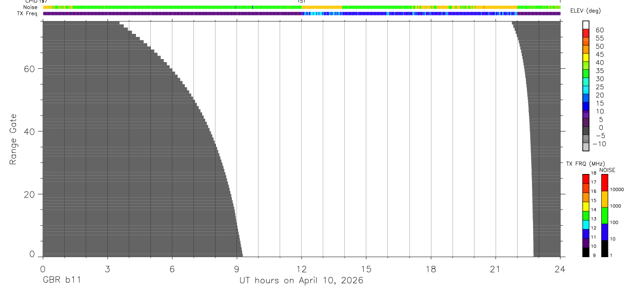This screenshot has height=291, width=630.
Task: Click the light gray bottom segment of the ELEV color bar
Action: (586, 147)
